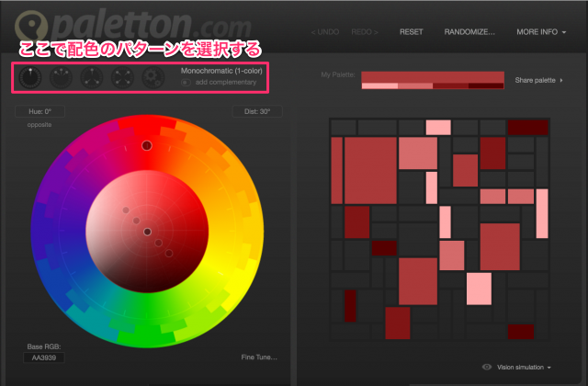Click the Hue 0° button
The height and width of the screenshot is (386, 588).
39,112
